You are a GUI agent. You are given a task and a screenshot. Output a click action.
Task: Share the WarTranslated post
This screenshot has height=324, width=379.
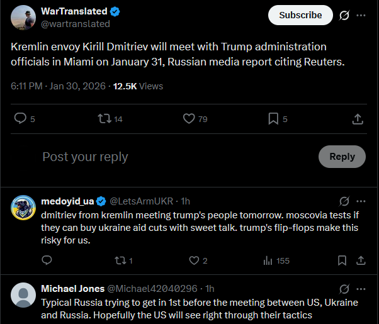[357, 118]
